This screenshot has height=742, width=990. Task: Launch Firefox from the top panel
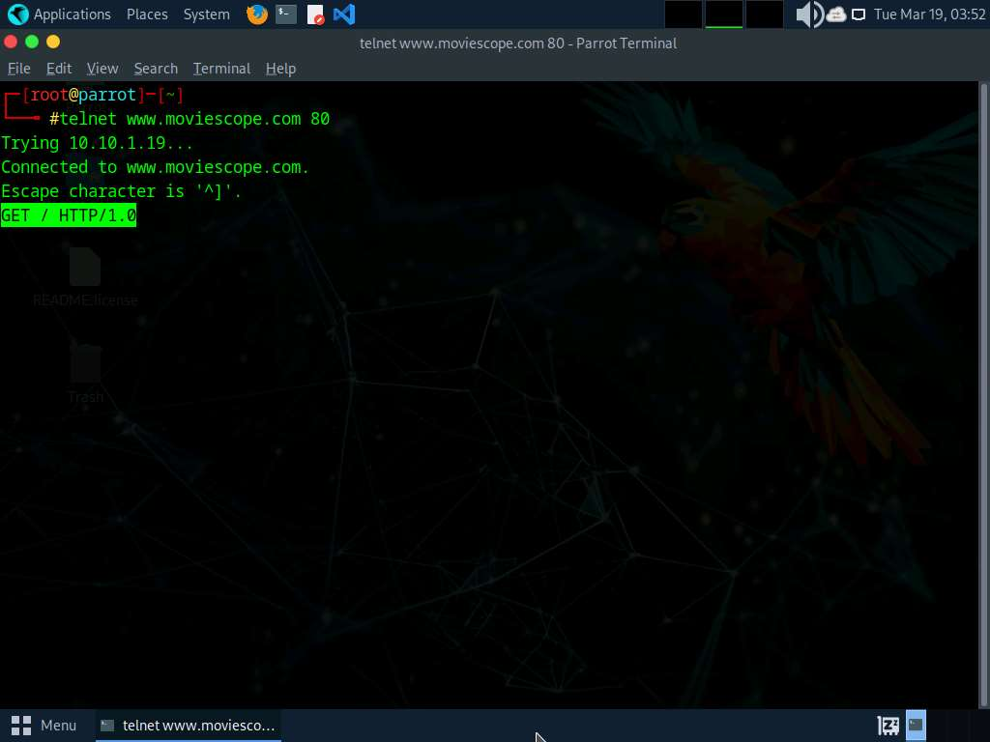256,14
